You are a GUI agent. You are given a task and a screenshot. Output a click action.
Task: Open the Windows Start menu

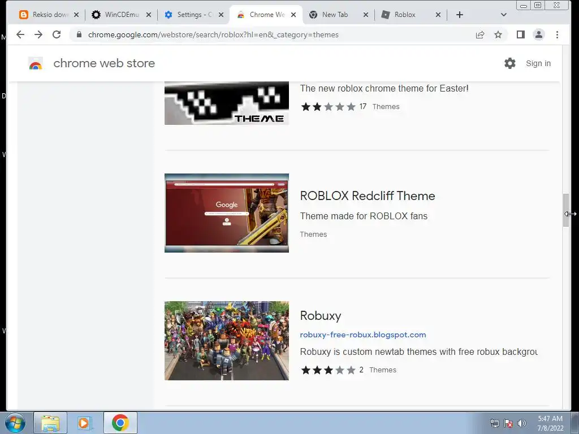(15, 423)
